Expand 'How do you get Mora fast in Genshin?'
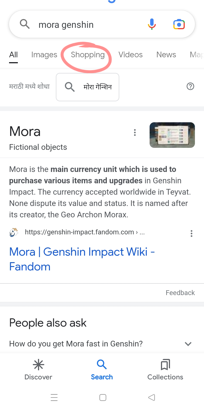The image size is (204, 410). coord(188,344)
